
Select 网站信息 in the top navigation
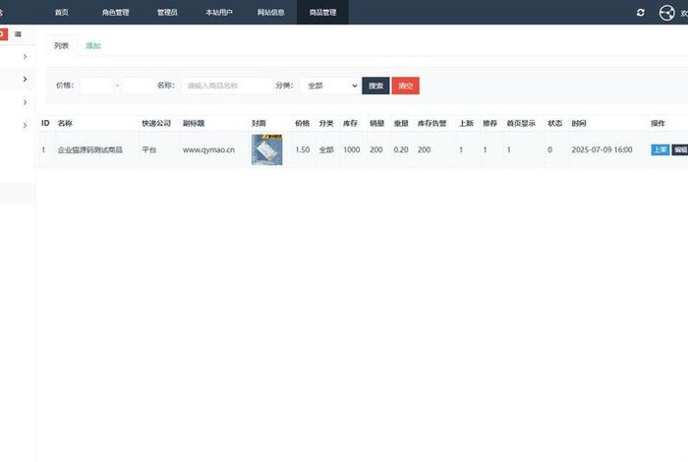[270, 12]
